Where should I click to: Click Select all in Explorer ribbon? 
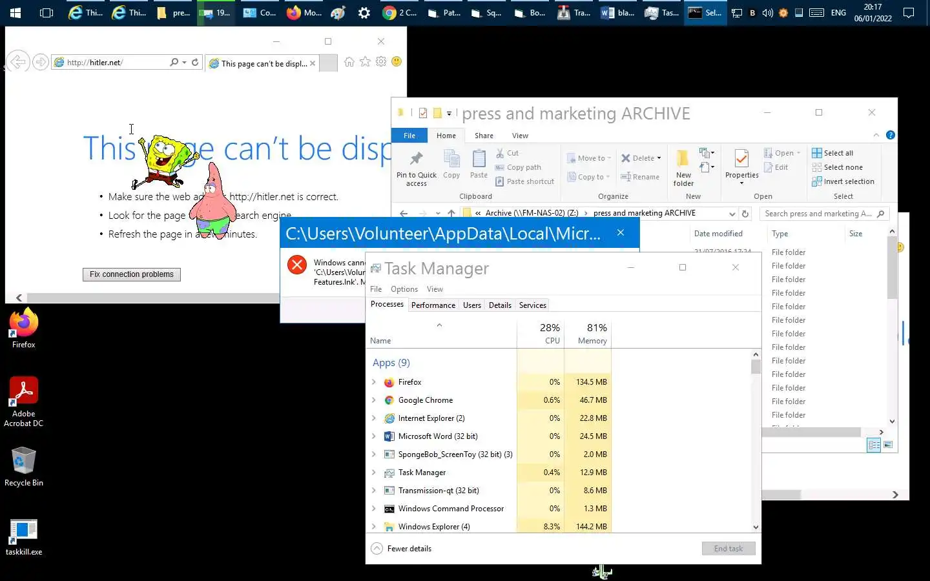click(832, 153)
